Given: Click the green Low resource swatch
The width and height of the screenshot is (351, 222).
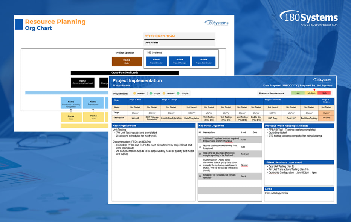Looking at the screenshot, I should coord(298,93).
